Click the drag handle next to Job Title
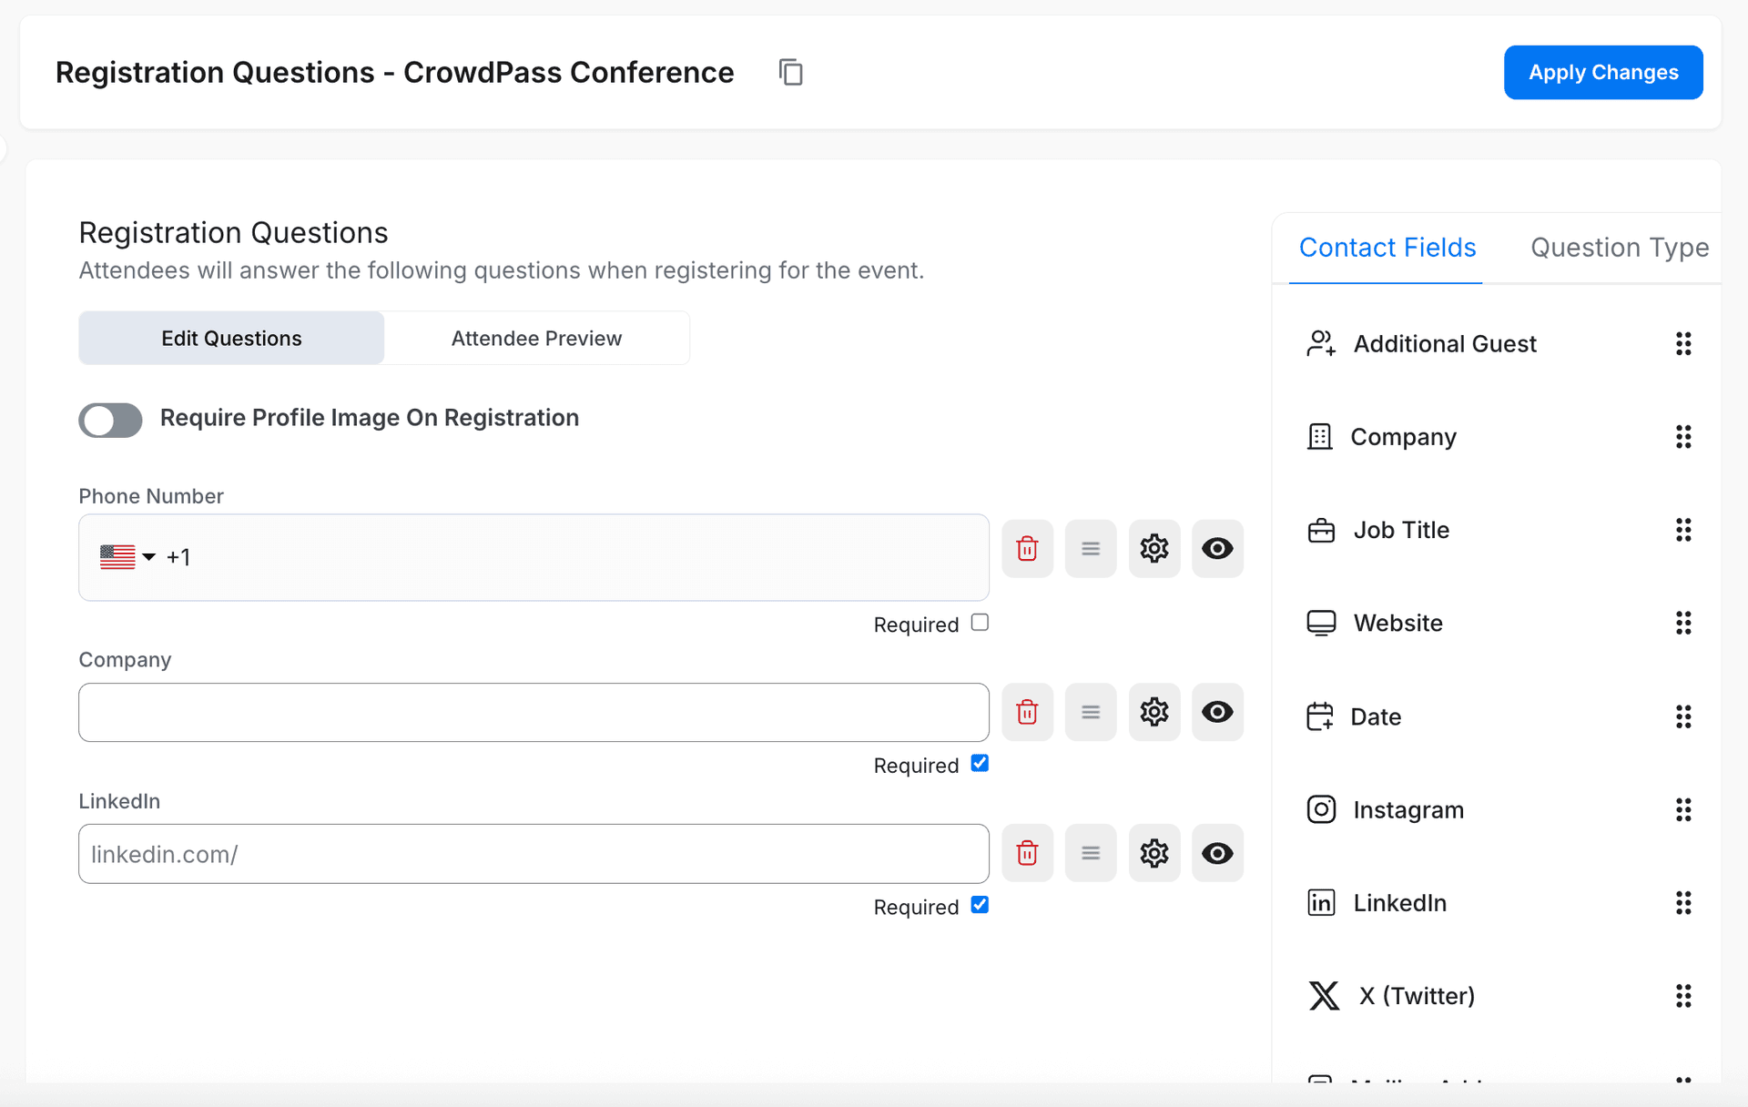 (1683, 530)
